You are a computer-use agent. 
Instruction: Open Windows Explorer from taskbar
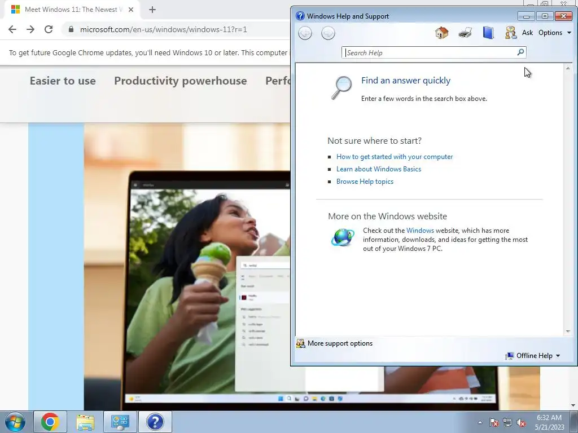point(85,422)
